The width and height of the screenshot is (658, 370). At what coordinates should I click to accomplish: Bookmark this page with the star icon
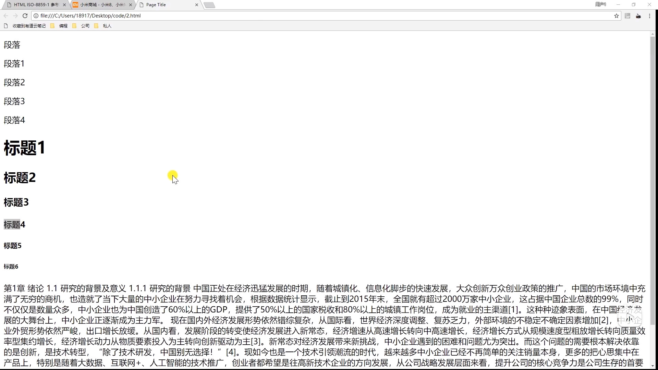(x=617, y=16)
